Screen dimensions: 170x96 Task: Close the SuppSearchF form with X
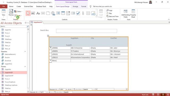(x=169, y=22)
